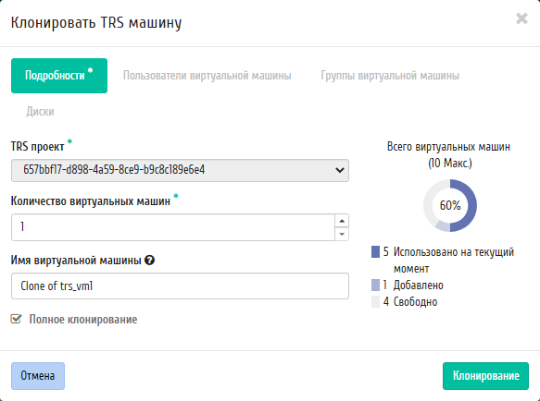Image resolution: width=540 pixels, height=401 pixels.
Task: Select the Подробности tab
Action: click(x=59, y=76)
